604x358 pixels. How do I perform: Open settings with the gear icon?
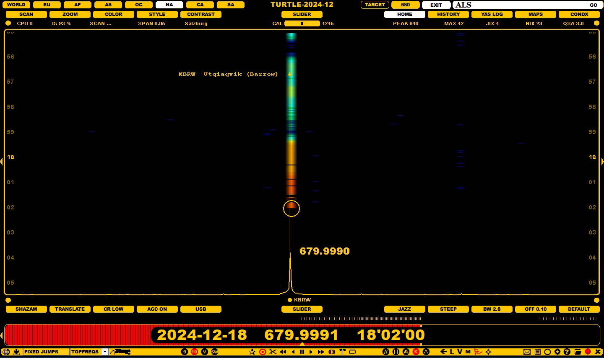click(557, 352)
